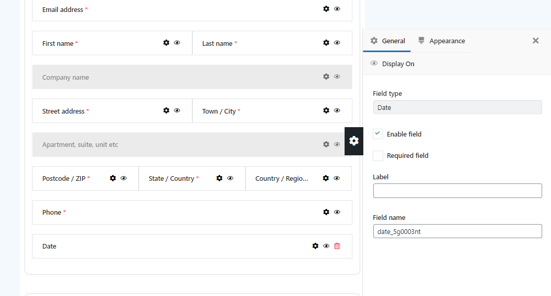Open Street address field settings gear
551x296 pixels.
(166, 110)
